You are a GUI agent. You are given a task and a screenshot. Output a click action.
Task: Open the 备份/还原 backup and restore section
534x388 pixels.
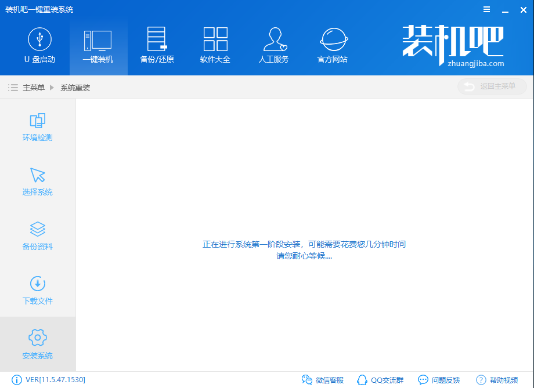[157, 45]
